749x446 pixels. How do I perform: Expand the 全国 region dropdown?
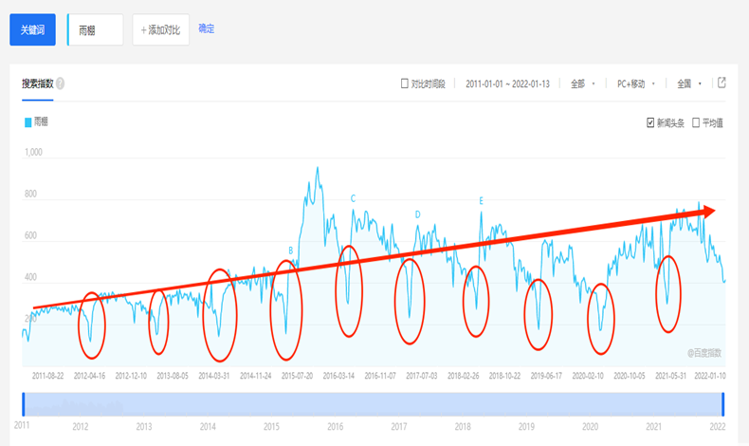689,84
